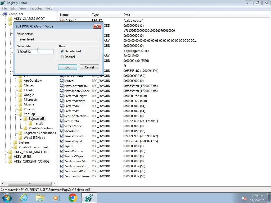
Task: Select the System key in tree
Action: pyautogui.click(x=24, y=142)
